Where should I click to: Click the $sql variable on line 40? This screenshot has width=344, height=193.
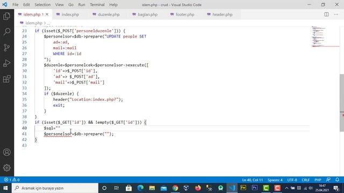tap(48, 128)
